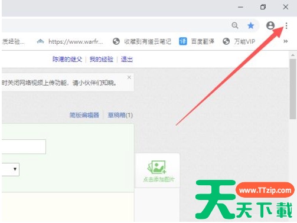Minimize the browser window

click(240, 7)
